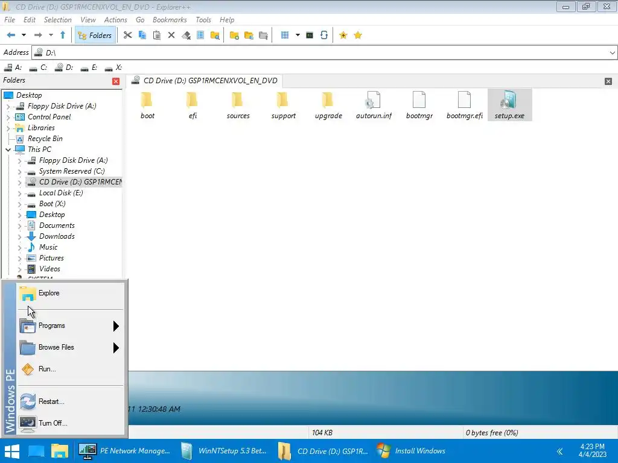Jump to drive C: in drives bar
The width and height of the screenshot is (618, 463).
pyautogui.click(x=38, y=68)
